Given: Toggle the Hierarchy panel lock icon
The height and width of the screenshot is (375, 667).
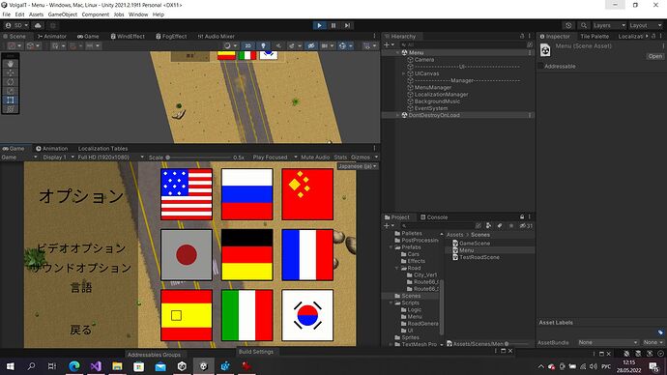Looking at the screenshot, I should pyautogui.click(x=522, y=36).
